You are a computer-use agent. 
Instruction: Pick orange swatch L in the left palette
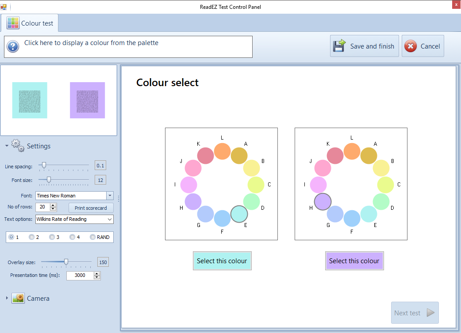point(223,151)
